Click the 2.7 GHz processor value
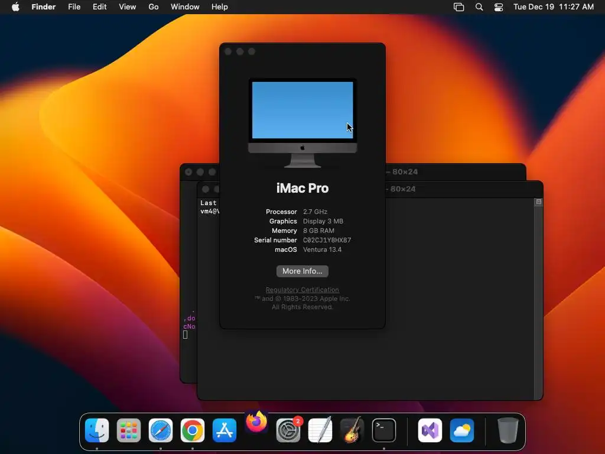The height and width of the screenshot is (454, 605). [x=315, y=212]
